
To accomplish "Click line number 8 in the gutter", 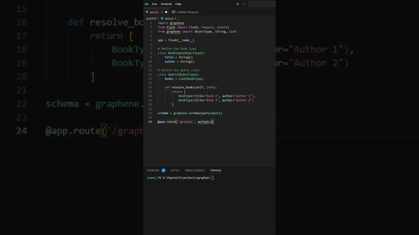I will pos(151,53).
